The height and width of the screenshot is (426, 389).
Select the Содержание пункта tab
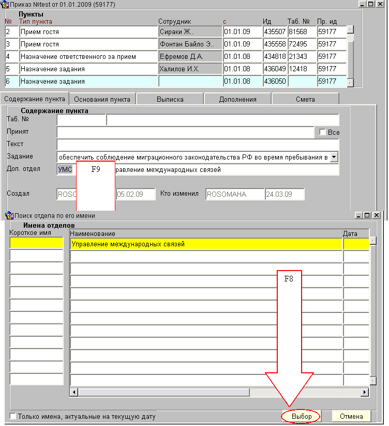pyautogui.click(x=35, y=99)
